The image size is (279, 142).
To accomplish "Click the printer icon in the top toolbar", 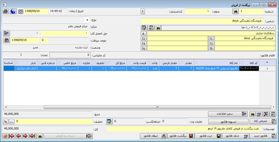I will [x=5, y=11].
